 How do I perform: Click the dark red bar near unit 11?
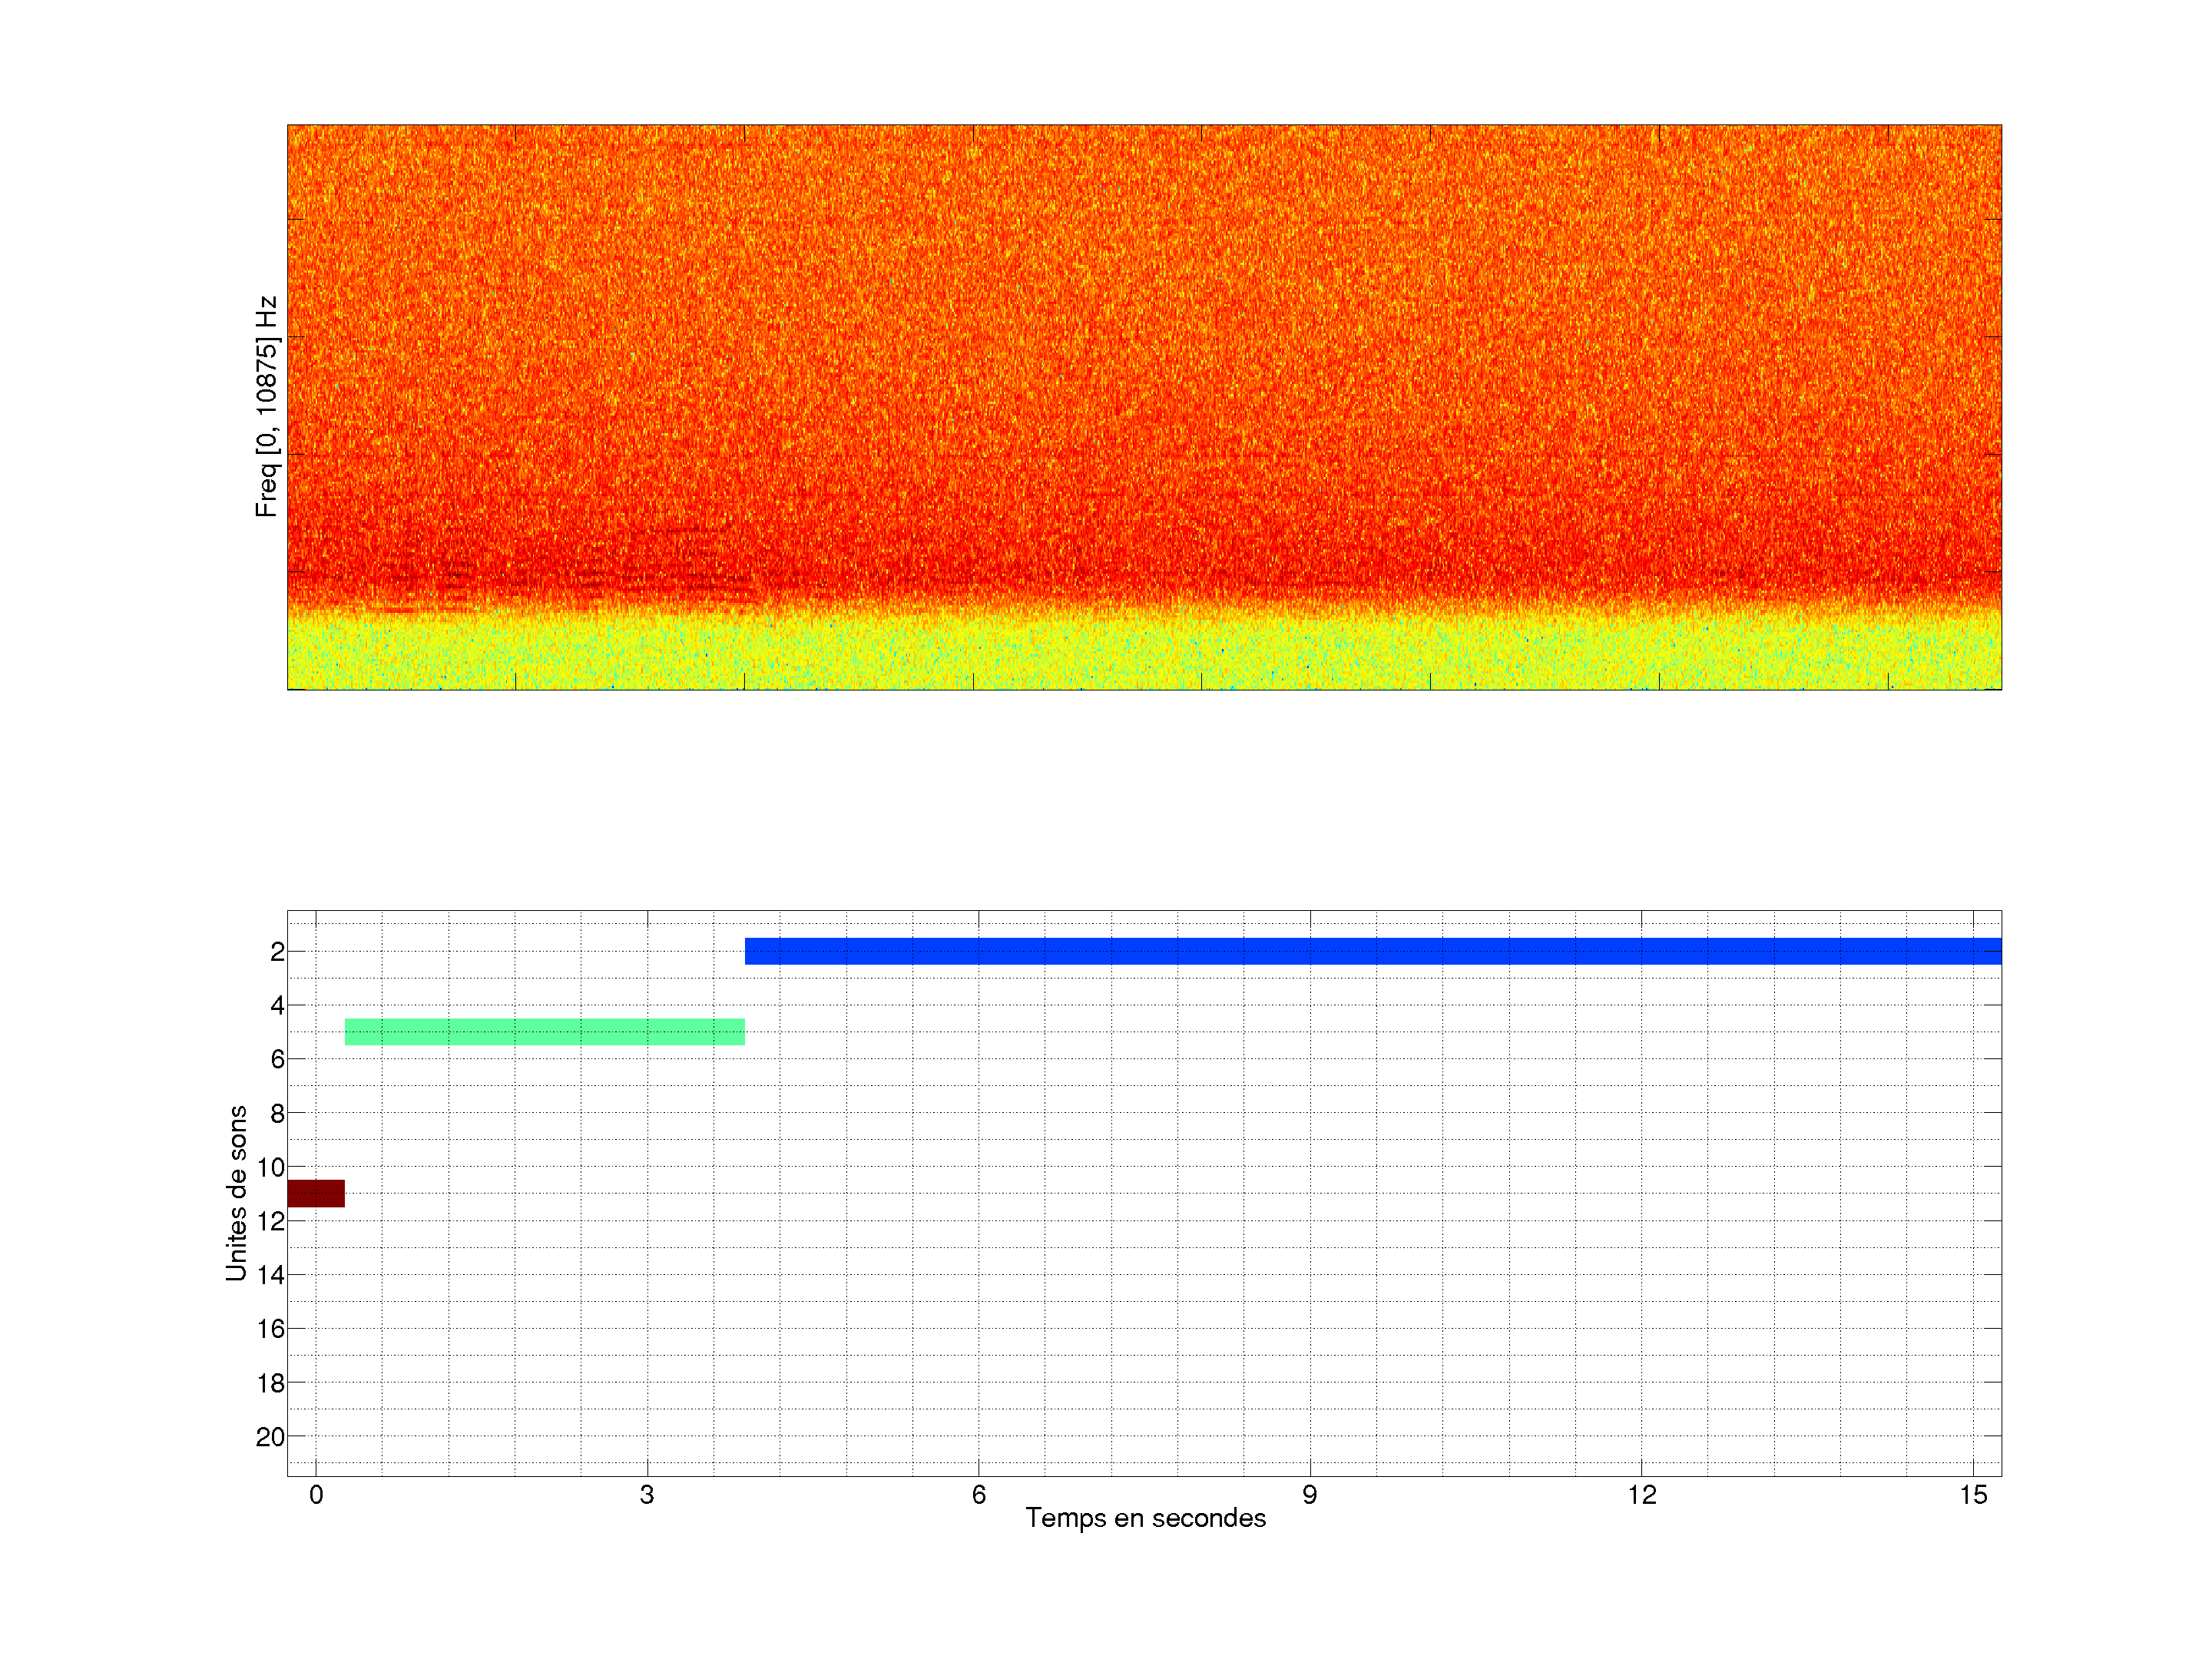[x=315, y=1193]
